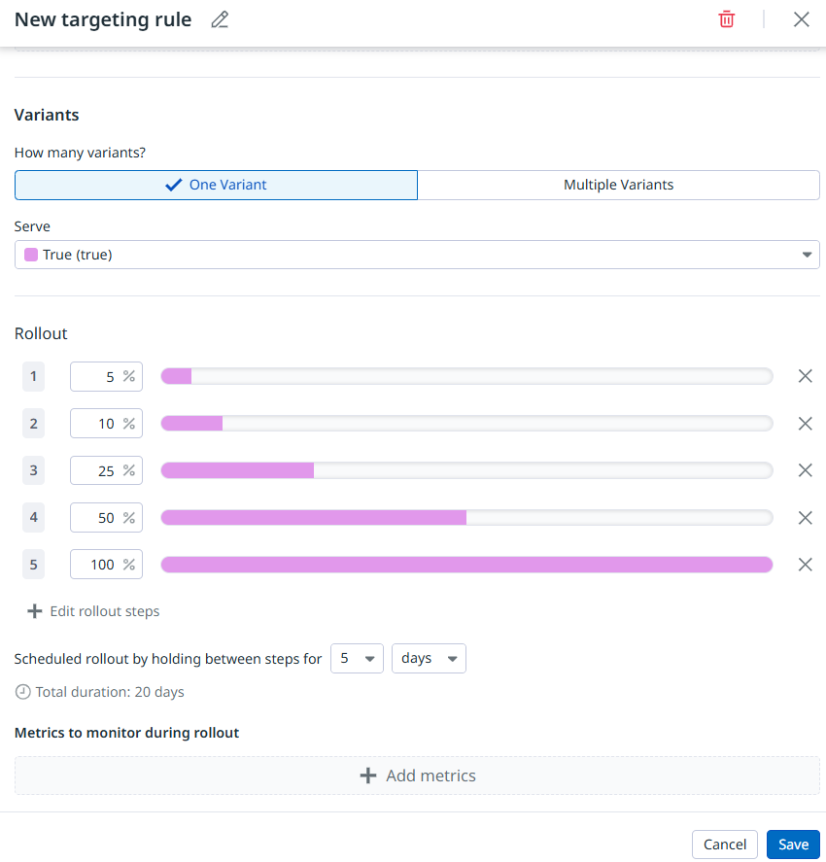Open the hold duration number dropdown
Viewport: 826px width, 862px height.
click(357, 658)
